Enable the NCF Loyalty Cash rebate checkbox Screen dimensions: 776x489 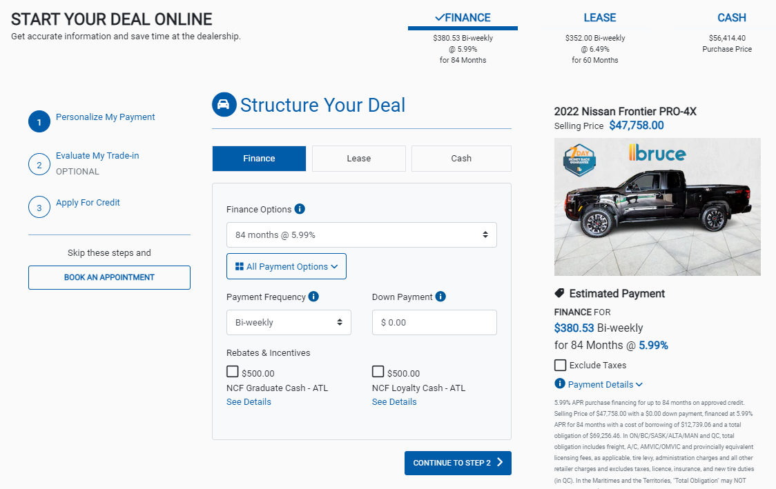378,372
